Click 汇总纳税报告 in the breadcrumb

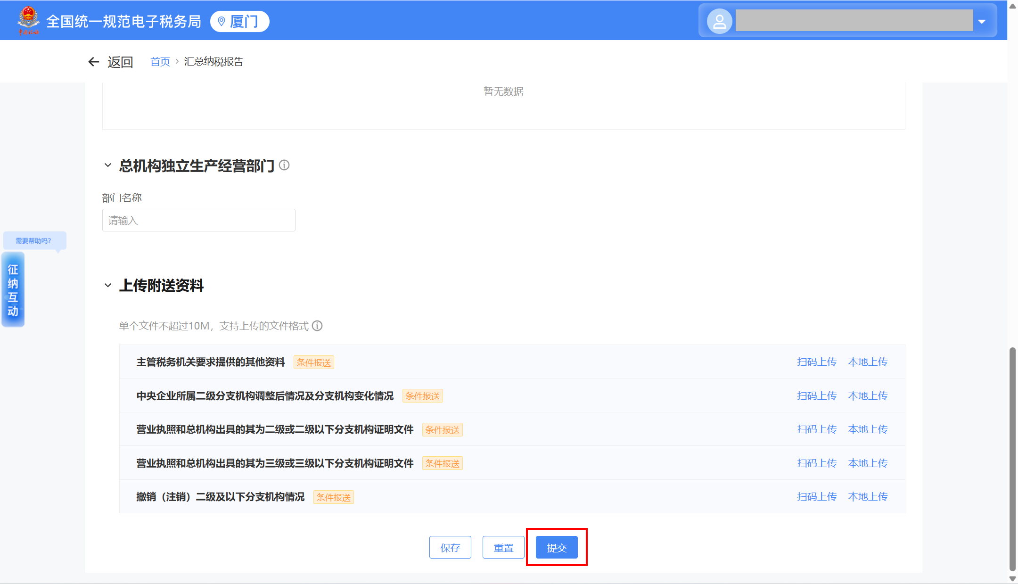click(213, 62)
